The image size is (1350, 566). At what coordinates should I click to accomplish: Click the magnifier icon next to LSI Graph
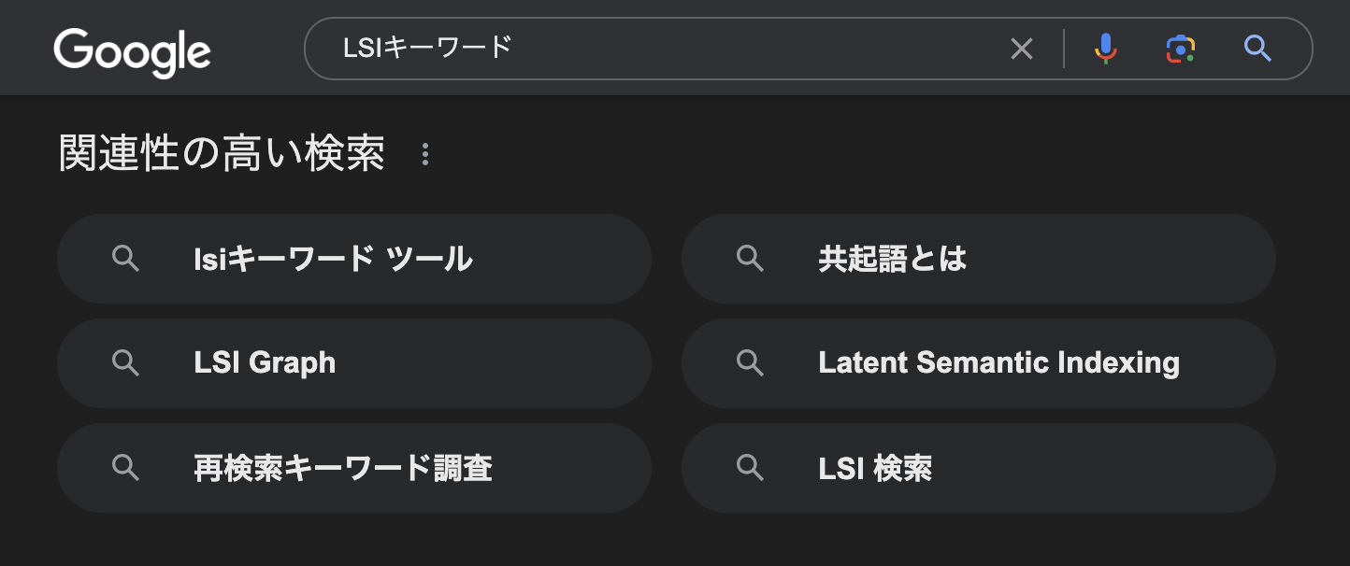pos(125,363)
